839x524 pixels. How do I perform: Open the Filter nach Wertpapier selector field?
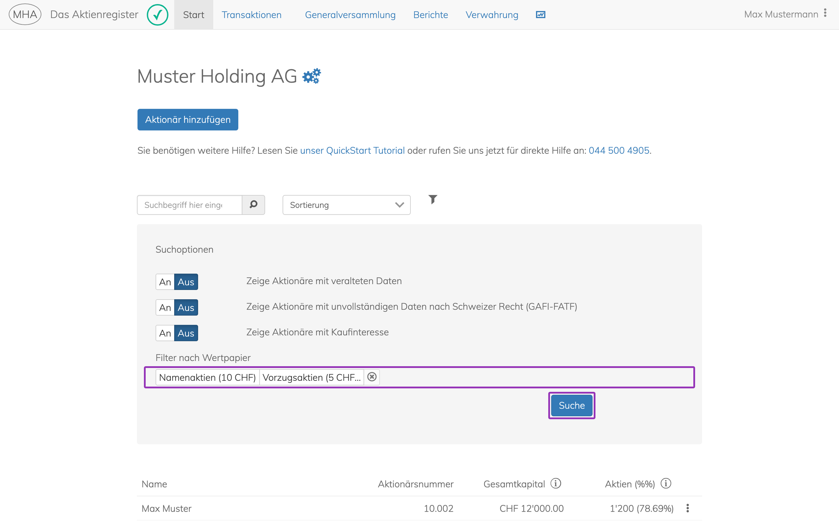click(419, 377)
